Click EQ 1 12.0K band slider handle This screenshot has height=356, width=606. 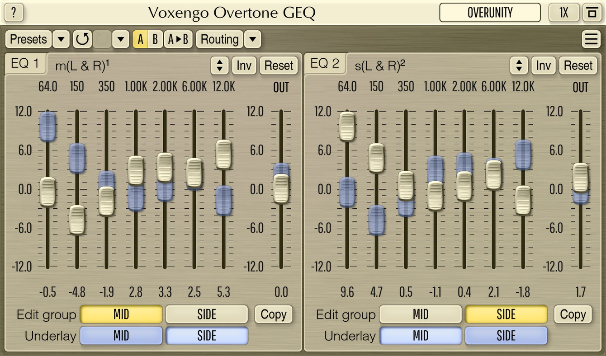[223, 155]
